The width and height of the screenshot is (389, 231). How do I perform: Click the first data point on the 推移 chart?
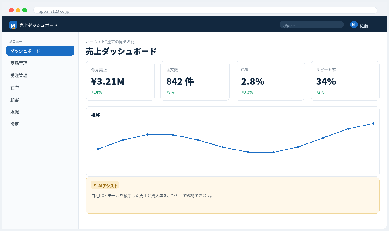click(x=98, y=149)
